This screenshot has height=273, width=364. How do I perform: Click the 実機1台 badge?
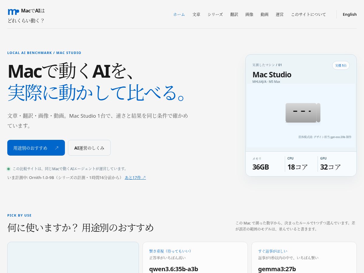tap(341, 66)
